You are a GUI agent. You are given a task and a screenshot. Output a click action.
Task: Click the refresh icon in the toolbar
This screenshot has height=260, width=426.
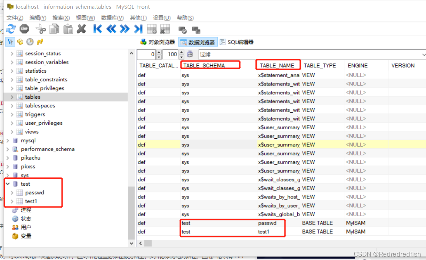tap(11, 29)
